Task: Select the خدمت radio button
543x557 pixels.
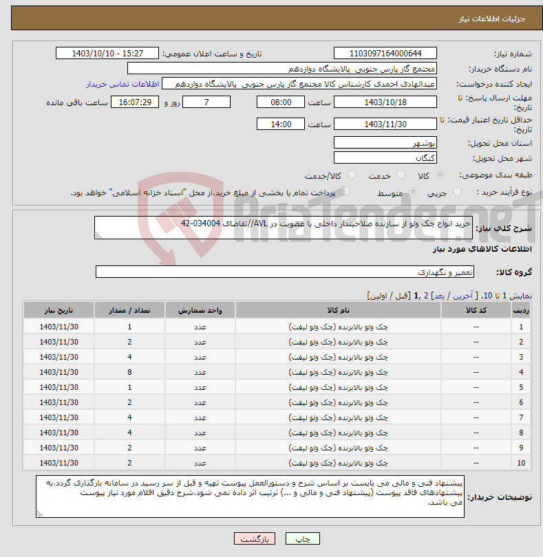Action: 401,175
